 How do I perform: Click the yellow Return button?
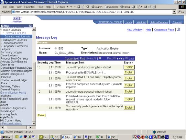tap(41, 115)
